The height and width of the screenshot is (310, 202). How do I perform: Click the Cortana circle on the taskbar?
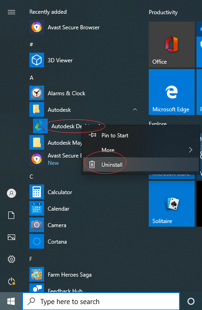(191, 301)
